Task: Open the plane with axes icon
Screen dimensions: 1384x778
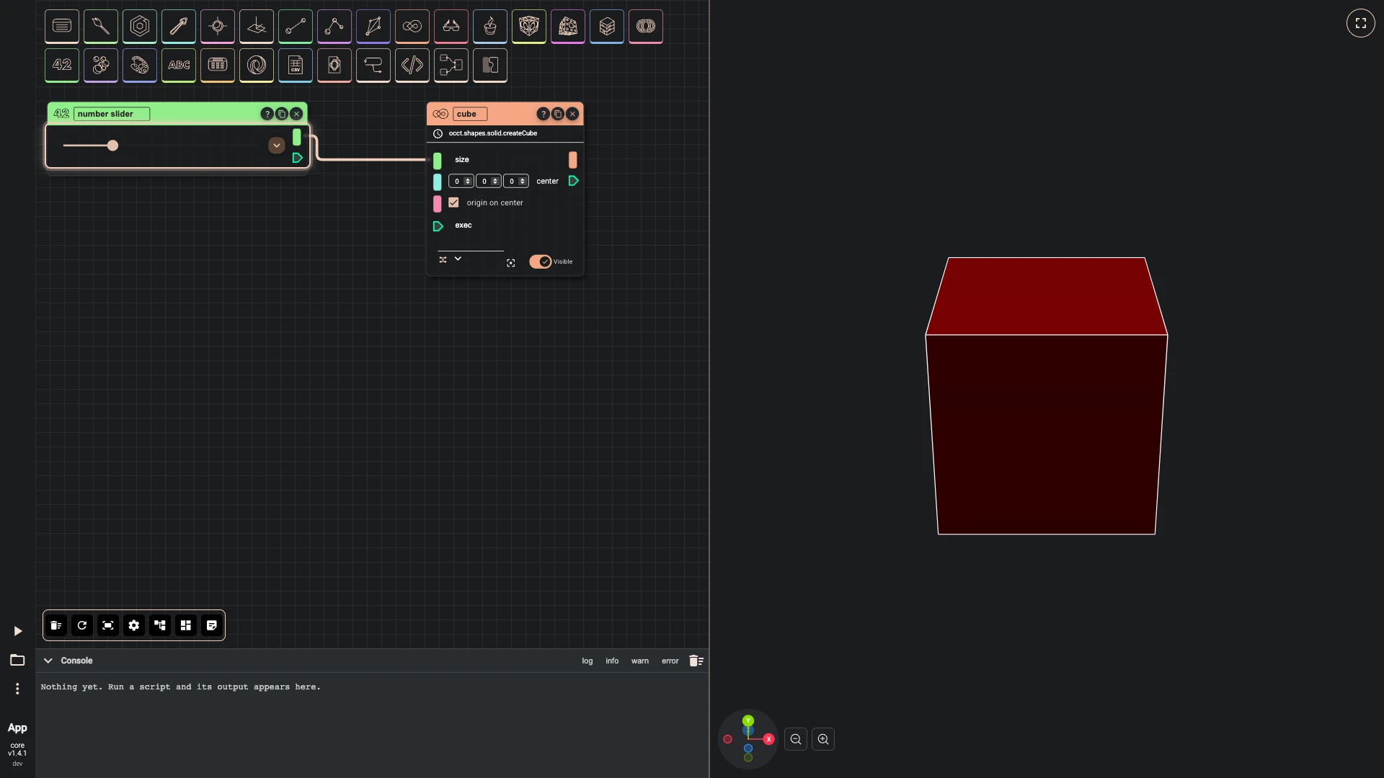Action: (257, 27)
